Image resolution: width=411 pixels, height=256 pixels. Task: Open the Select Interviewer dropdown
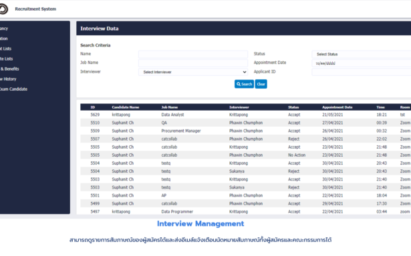[x=193, y=72]
